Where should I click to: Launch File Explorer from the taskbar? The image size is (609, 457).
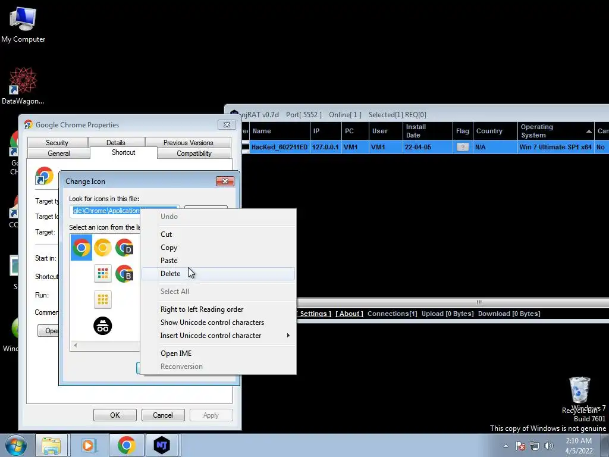pos(52,445)
